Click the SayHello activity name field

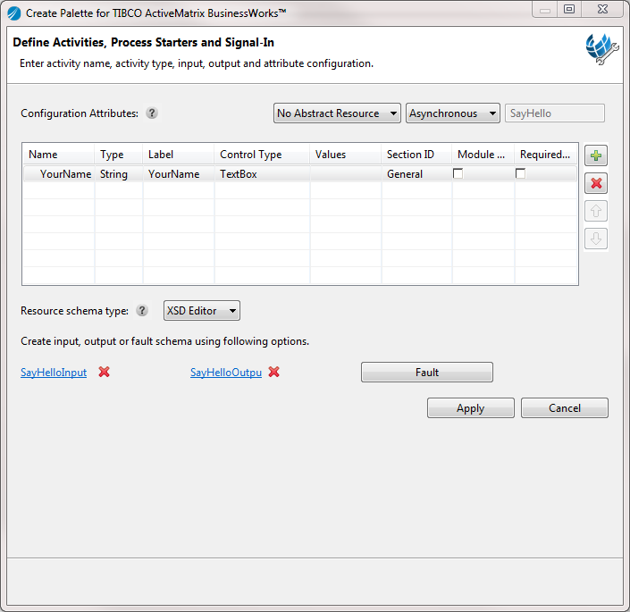click(x=554, y=113)
